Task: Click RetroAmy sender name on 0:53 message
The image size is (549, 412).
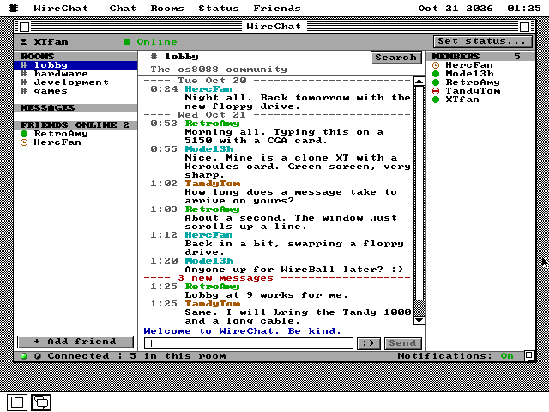Action: (x=212, y=124)
